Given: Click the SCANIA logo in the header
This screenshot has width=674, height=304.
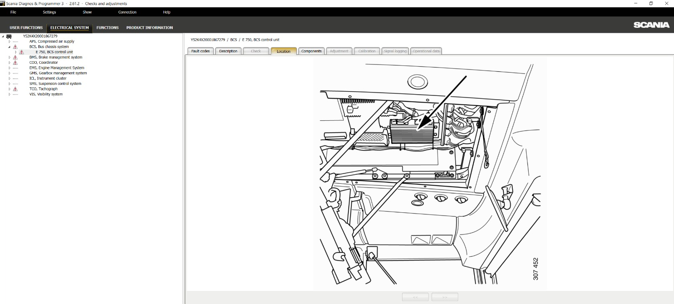Looking at the screenshot, I should [x=651, y=25].
